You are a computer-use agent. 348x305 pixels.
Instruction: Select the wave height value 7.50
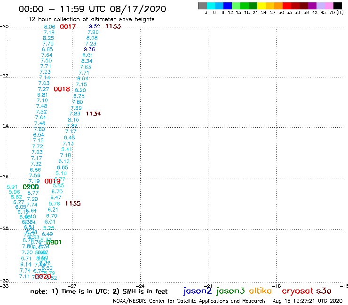pyautogui.click(x=46, y=61)
